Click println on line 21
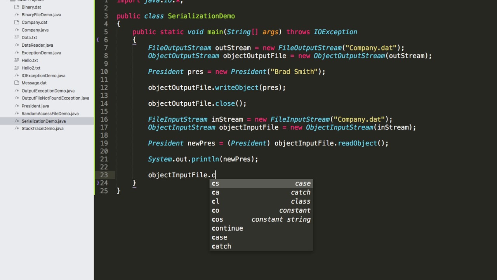 click(x=205, y=159)
